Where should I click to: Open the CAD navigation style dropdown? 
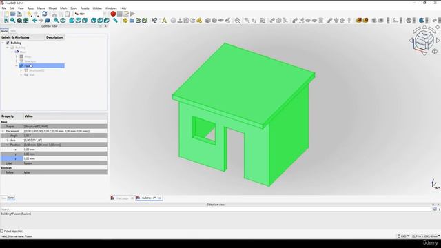pos(403,236)
